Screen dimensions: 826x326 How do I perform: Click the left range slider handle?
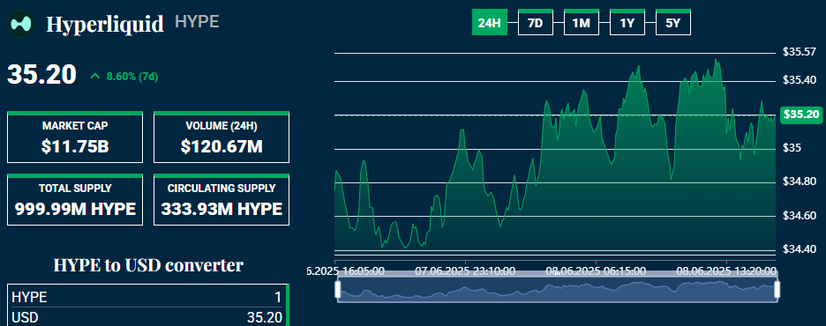point(338,290)
